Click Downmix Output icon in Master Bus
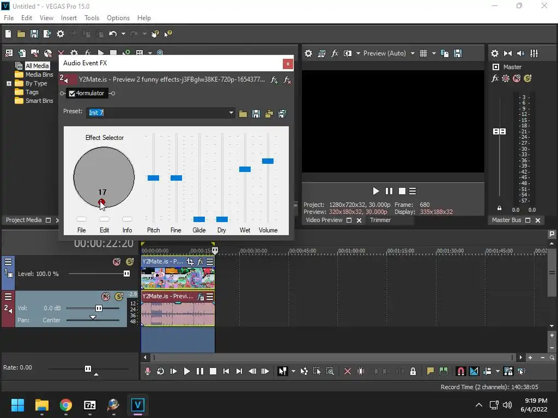558x418 pixels. (x=508, y=53)
